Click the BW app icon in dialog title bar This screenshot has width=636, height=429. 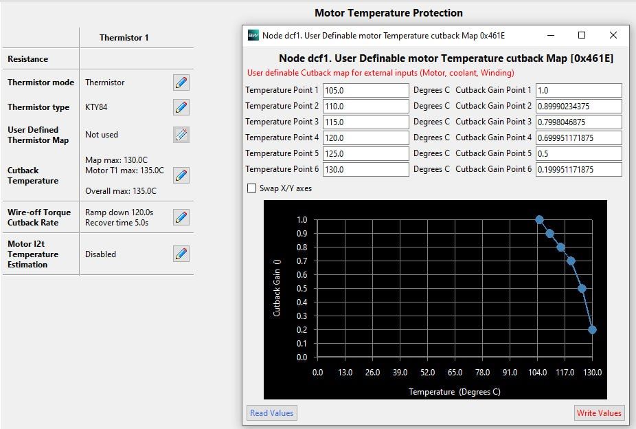tap(253, 35)
